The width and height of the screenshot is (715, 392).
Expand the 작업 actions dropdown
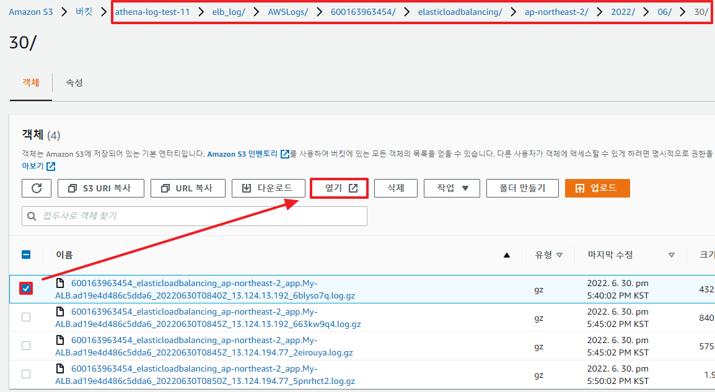[x=452, y=188]
